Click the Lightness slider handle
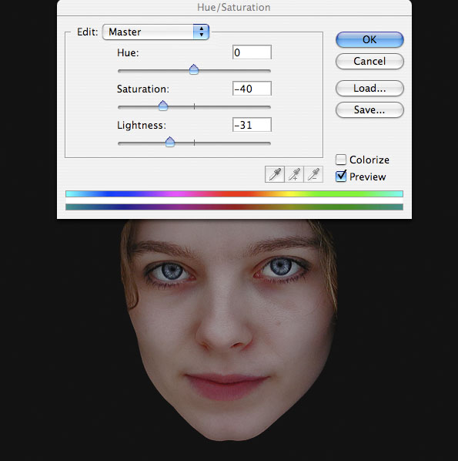Viewport: 458px width, 461px height. 169,142
